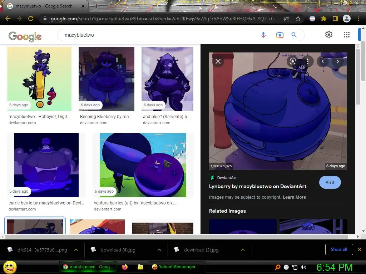Open first related image thumbnail
This screenshot has height=274, width=366.
[243, 227]
